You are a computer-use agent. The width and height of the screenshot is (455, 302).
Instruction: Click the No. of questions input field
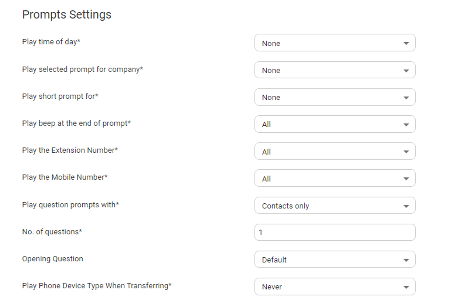pos(334,233)
